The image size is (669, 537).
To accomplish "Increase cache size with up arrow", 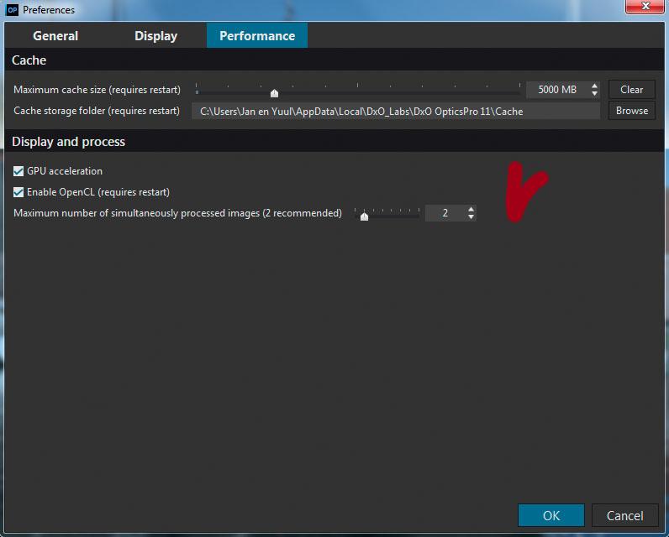I will pos(594,86).
